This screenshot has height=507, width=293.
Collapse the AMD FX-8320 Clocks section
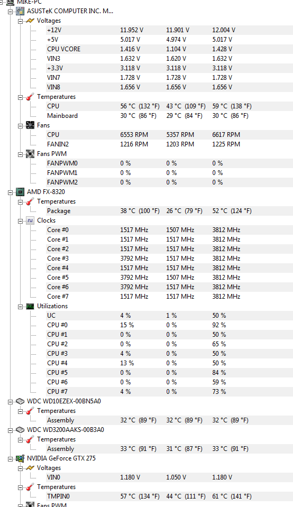21,221
